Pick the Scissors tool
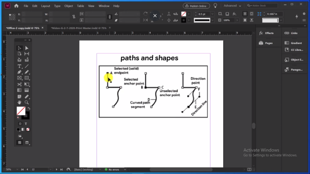Image resolution: width=310 pixels, height=174 pixels. (19, 85)
